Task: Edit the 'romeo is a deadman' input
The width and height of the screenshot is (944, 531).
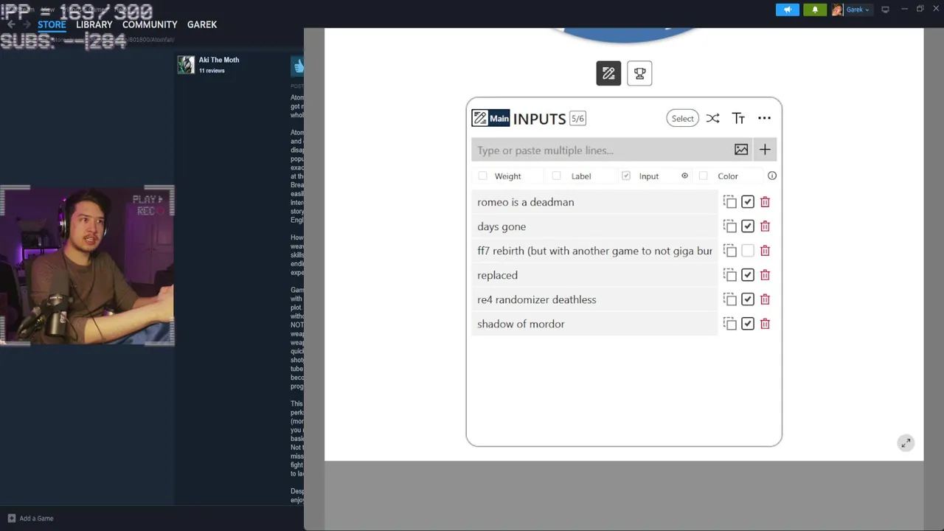Action: coord(594,202)
